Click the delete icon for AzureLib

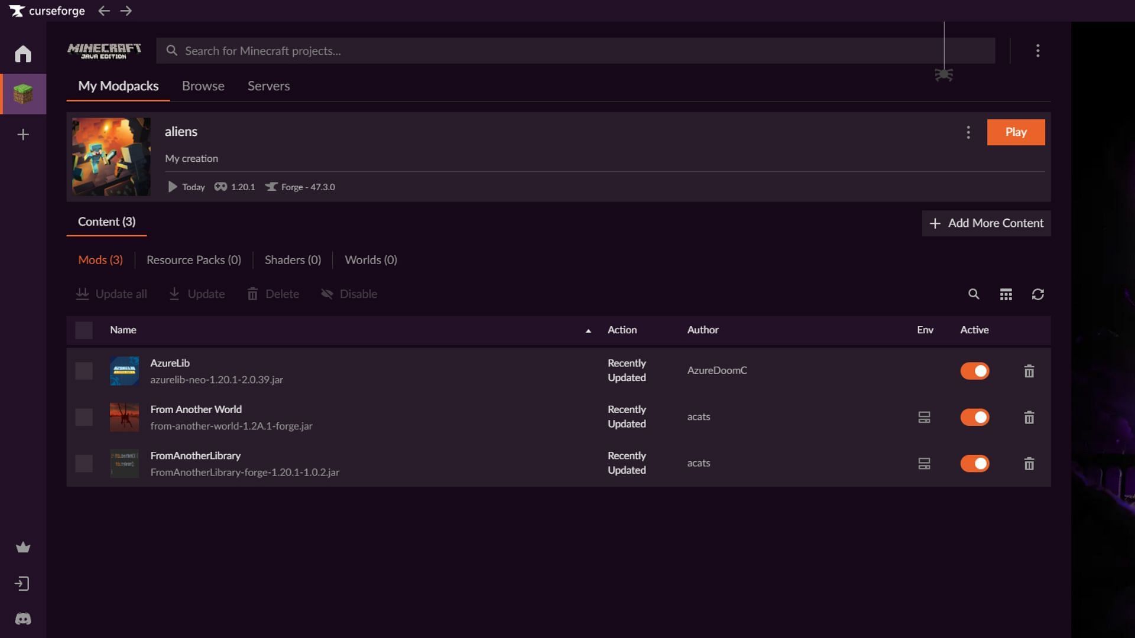1029,371
